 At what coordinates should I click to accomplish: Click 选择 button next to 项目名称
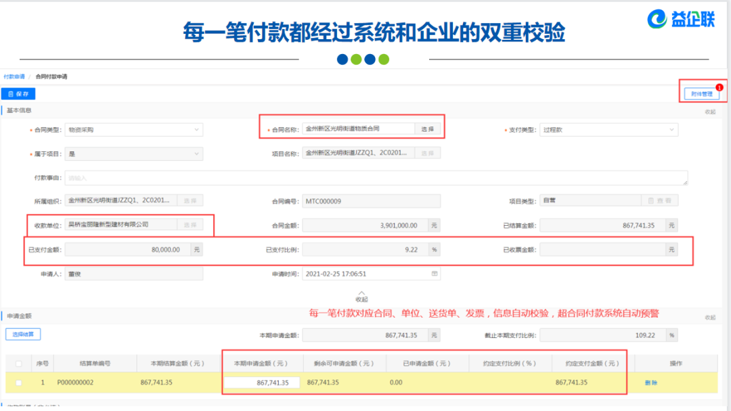pos(428,153)
